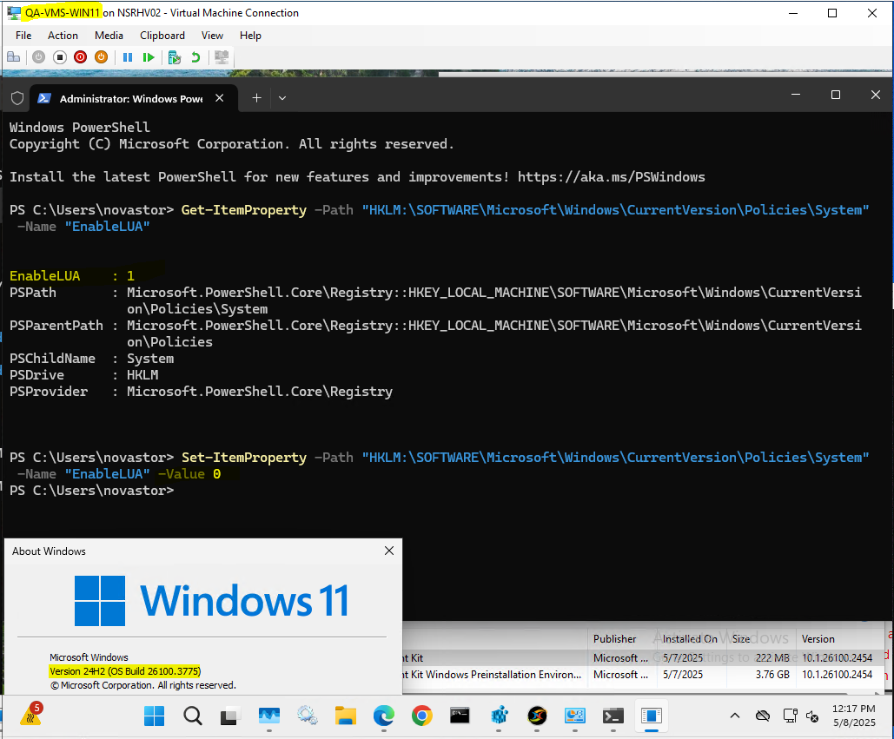The height and width of the screenshot is (739, 894).
Task: Click the OneDrive cloud tray icon
Action: click(763, 716)
